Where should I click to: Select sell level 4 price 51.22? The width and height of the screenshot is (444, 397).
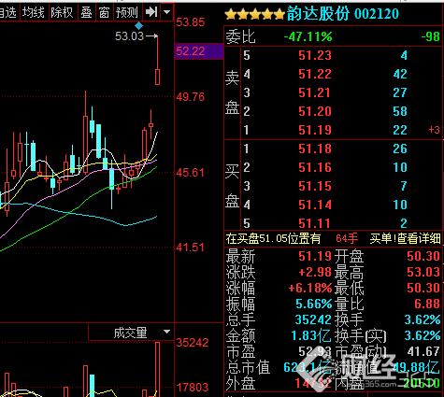click(x=315, y=74)
